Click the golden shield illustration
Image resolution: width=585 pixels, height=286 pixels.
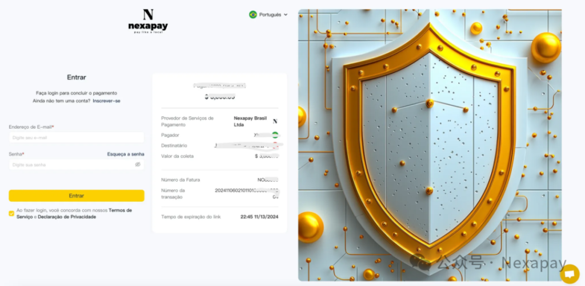430,145
